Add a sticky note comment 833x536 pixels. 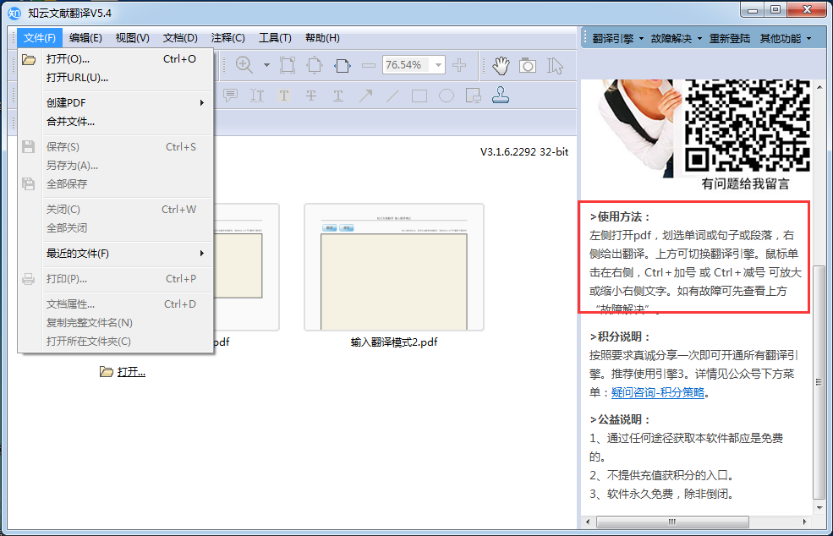[231, 95]
